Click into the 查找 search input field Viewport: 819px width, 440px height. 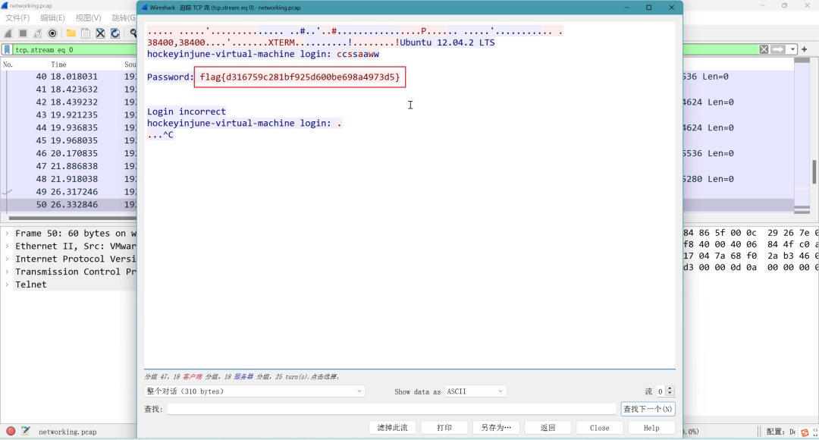[392, 409]
